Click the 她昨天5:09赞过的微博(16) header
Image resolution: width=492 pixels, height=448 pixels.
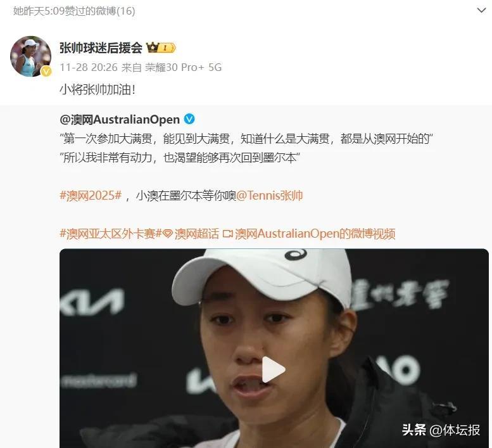pos(74,11)
